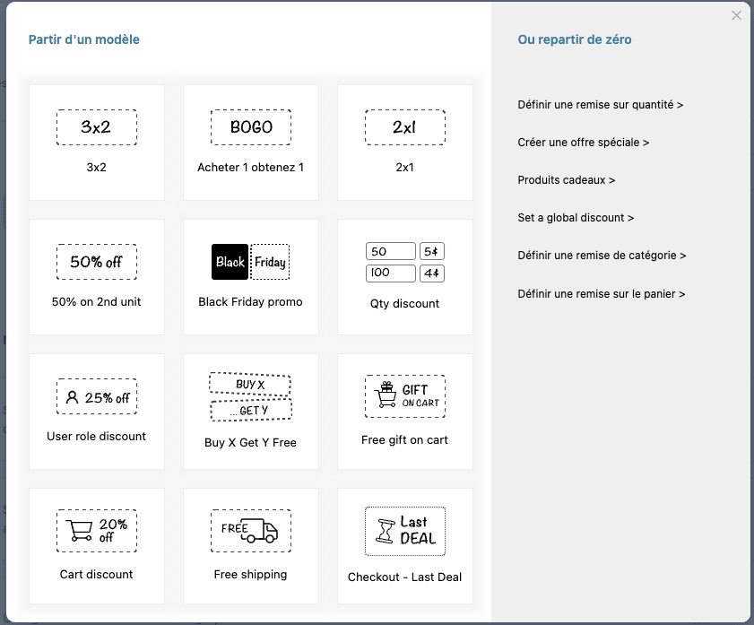The width and height of the screenshot is (754, 625).
Task: Open 'Définir une remise sur quantité' link
Action: tap(600, 105)
